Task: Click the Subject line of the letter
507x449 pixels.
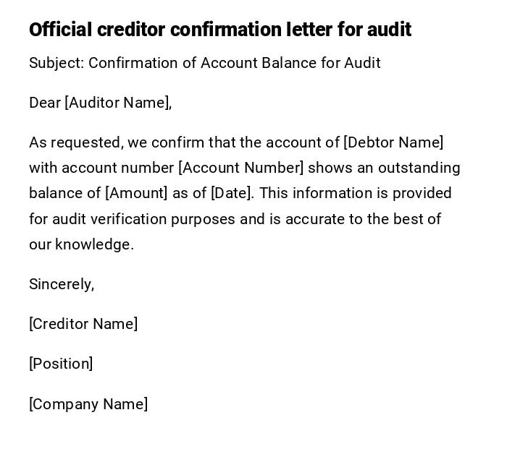Action: click(x=204, y=63)
